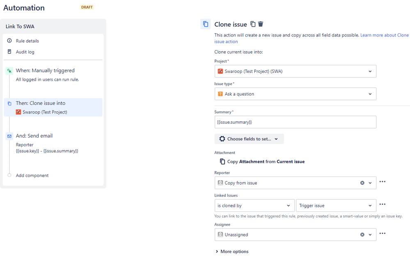The height and width of the screenshot is (256, 410).
Task: Duplicate the Clone issue action via copy icon
Action: [252, 24]
